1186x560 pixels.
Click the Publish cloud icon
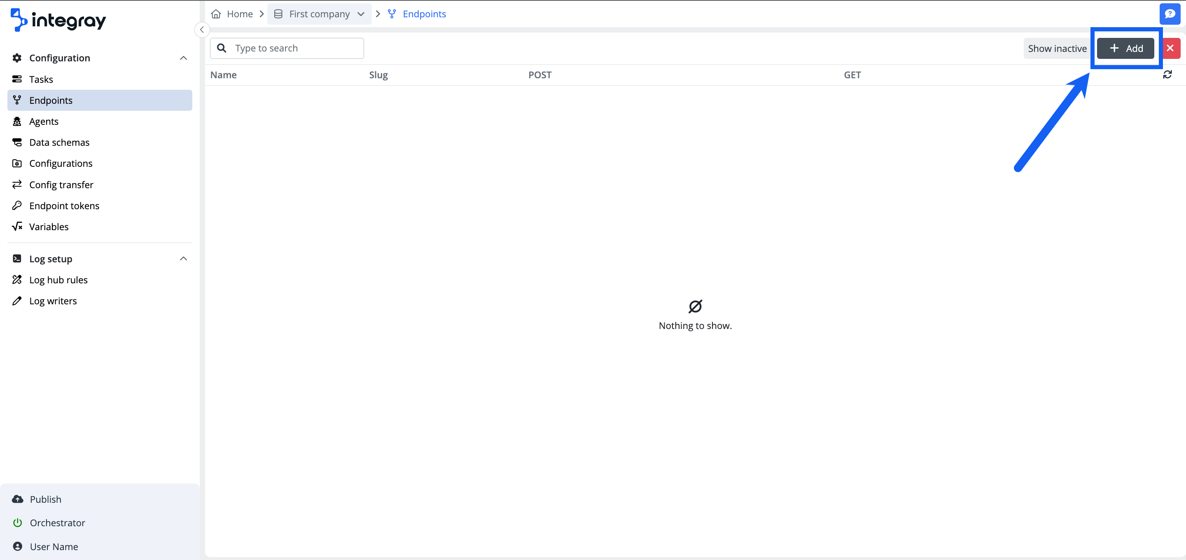17,499
